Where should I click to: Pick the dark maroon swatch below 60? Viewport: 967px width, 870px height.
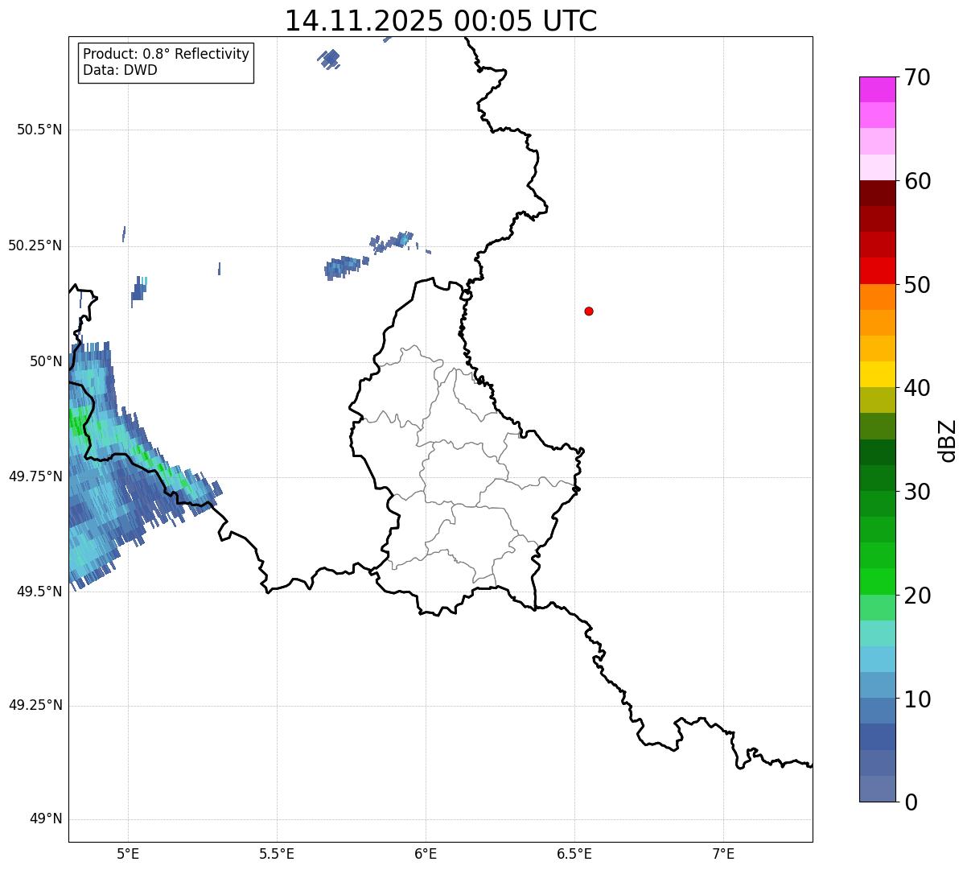click(877, 193)
